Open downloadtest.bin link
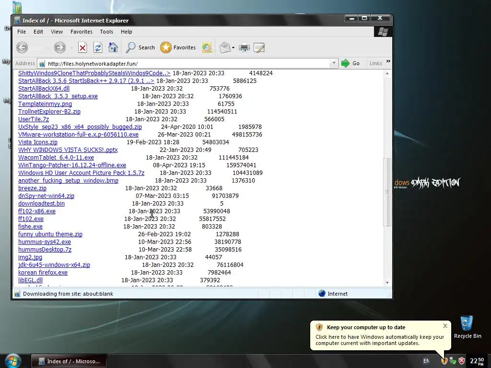Viewport: 491px width, 368px height. 41,203
